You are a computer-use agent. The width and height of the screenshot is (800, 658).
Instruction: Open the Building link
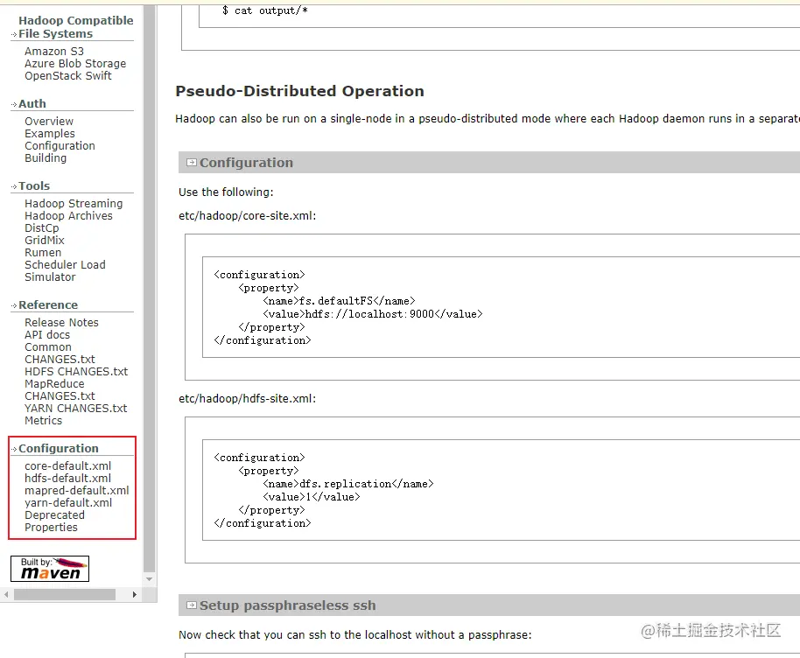point(46,158)
